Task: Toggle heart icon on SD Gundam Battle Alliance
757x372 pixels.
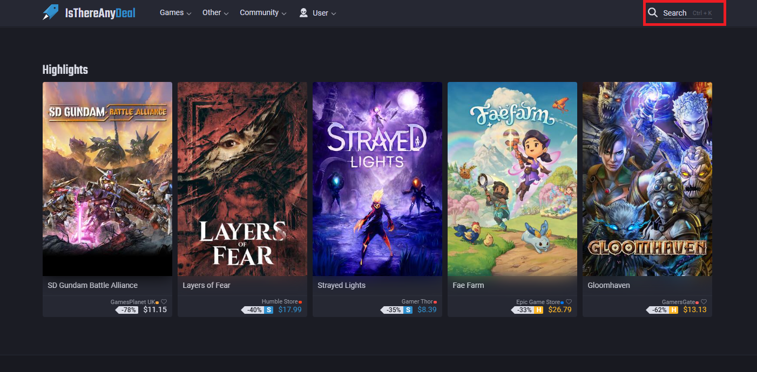Action: tap(164, 302)
